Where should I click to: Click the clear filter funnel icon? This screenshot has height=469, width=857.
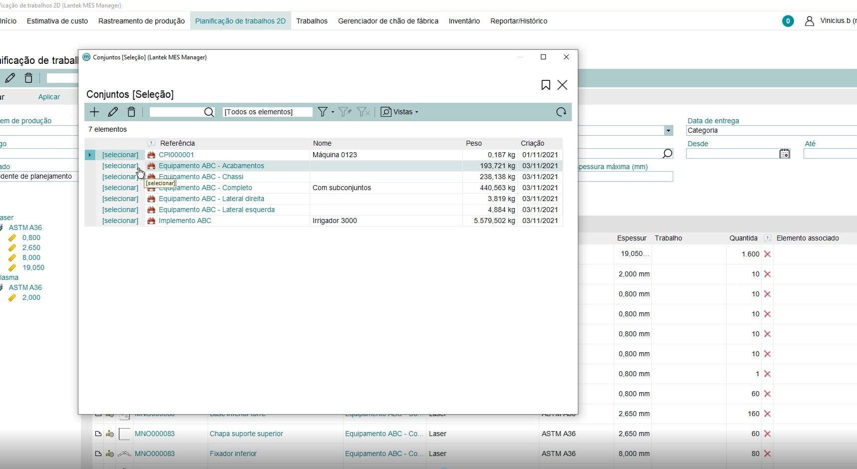tap(364, 112)
